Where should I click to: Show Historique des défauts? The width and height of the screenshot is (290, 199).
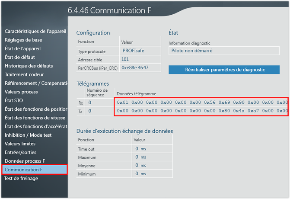point(29,66)
